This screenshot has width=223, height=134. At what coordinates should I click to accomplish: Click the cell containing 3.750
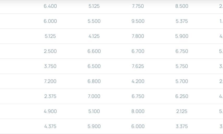[50, 66]
